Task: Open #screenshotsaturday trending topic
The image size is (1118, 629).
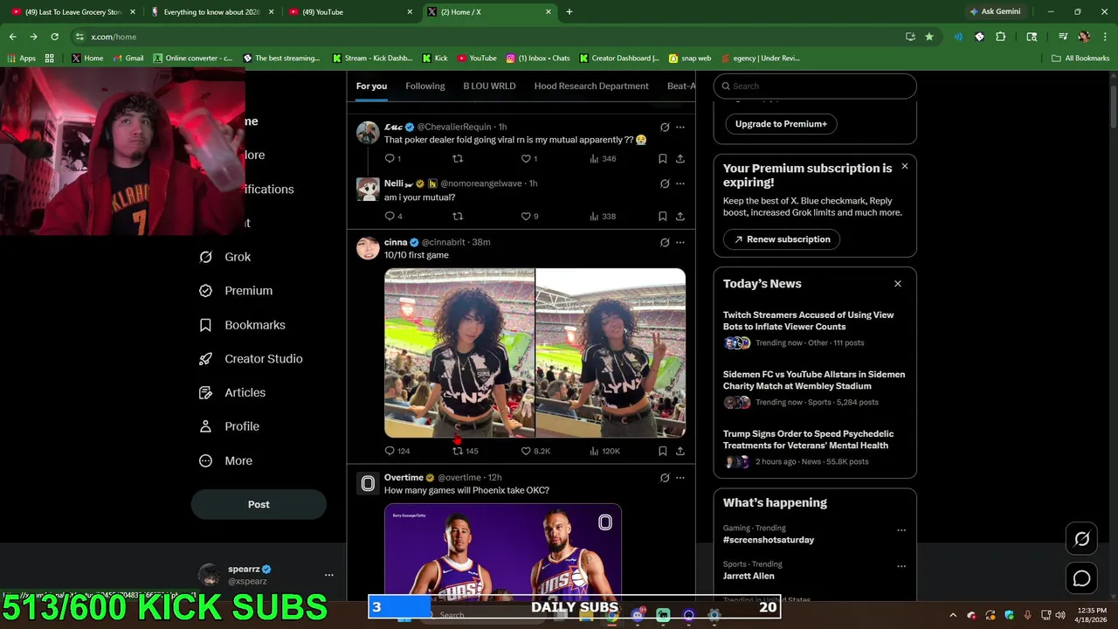Action: pos(769,540)
